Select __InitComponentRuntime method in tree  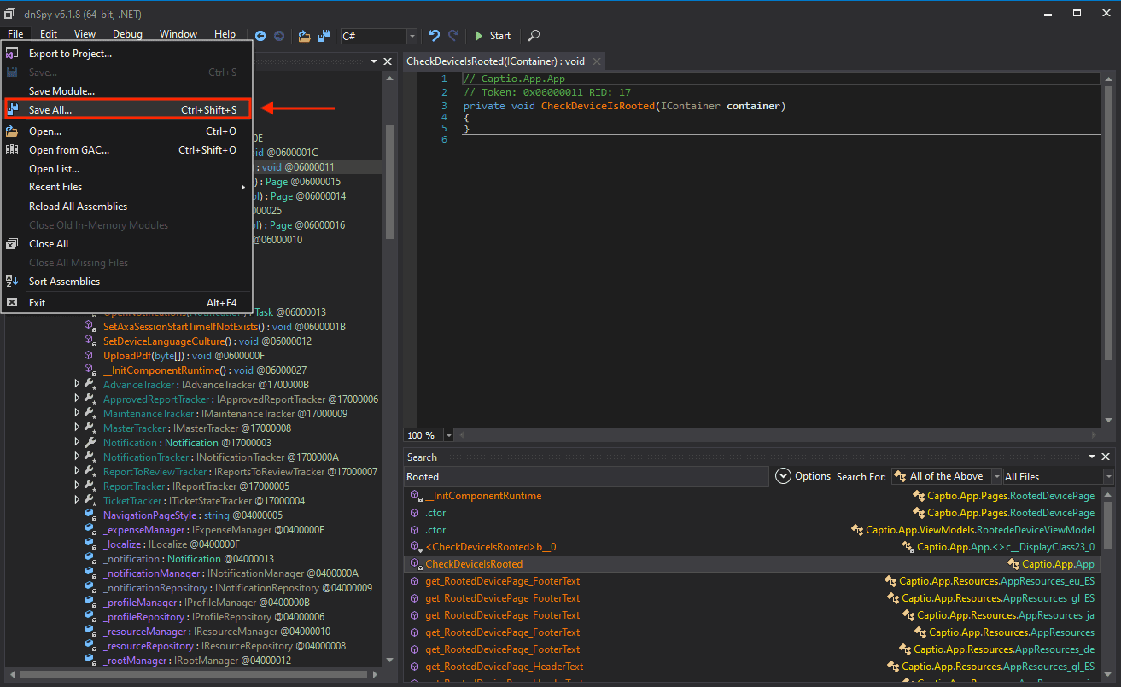[x=205, y=370]
